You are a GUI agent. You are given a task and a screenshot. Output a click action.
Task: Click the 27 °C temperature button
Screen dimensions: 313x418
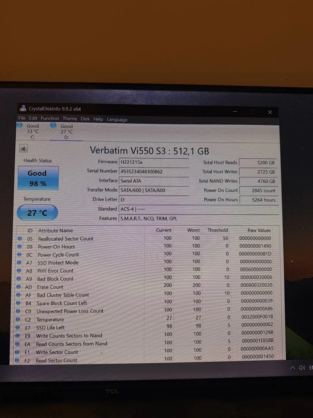[x=37, y=213]
